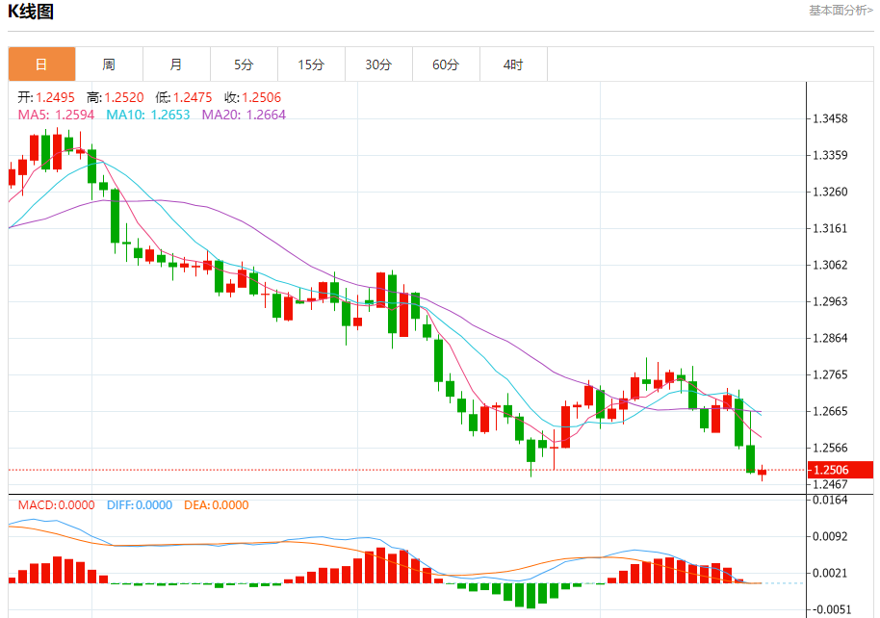The height and width of the screenshot is (618, 880).
Task: Open the 60分 interval tab
Action: point(446,64)
